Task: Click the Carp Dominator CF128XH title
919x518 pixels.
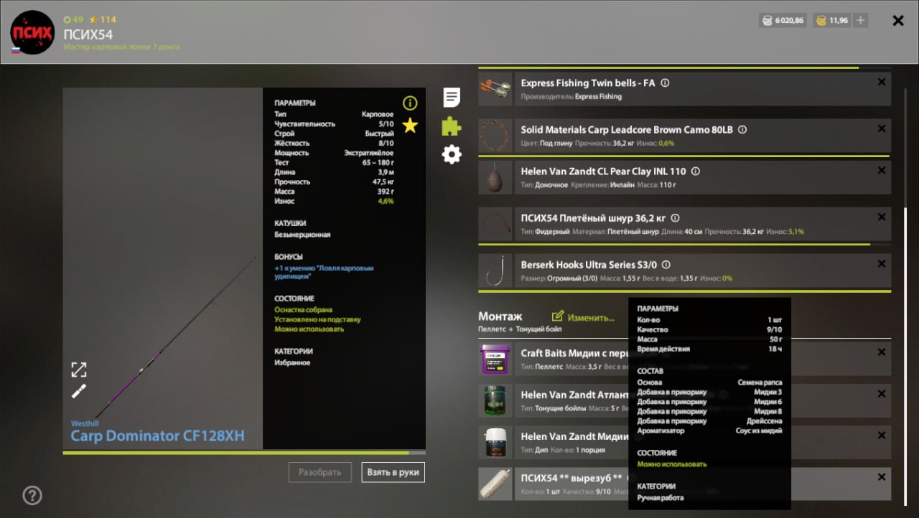Action: pos(157,435)
